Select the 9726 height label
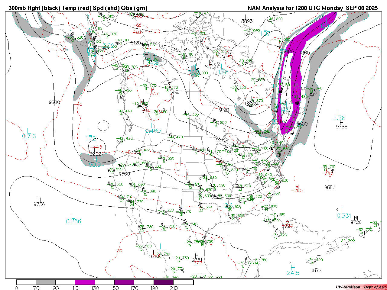Screen dimensions: 387x290 point(356,222)
